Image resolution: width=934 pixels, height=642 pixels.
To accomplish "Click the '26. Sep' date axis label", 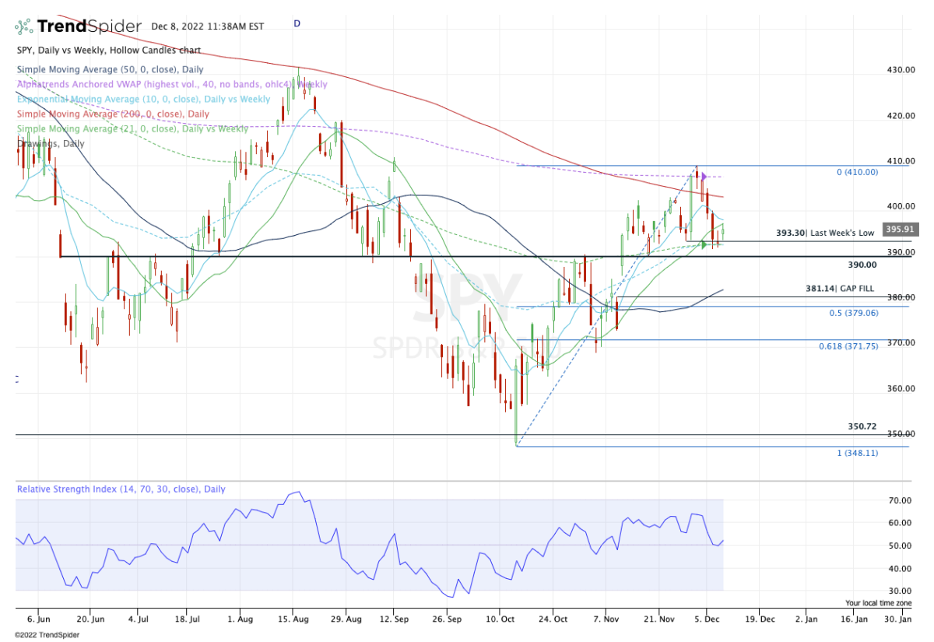I will (446, 620).
